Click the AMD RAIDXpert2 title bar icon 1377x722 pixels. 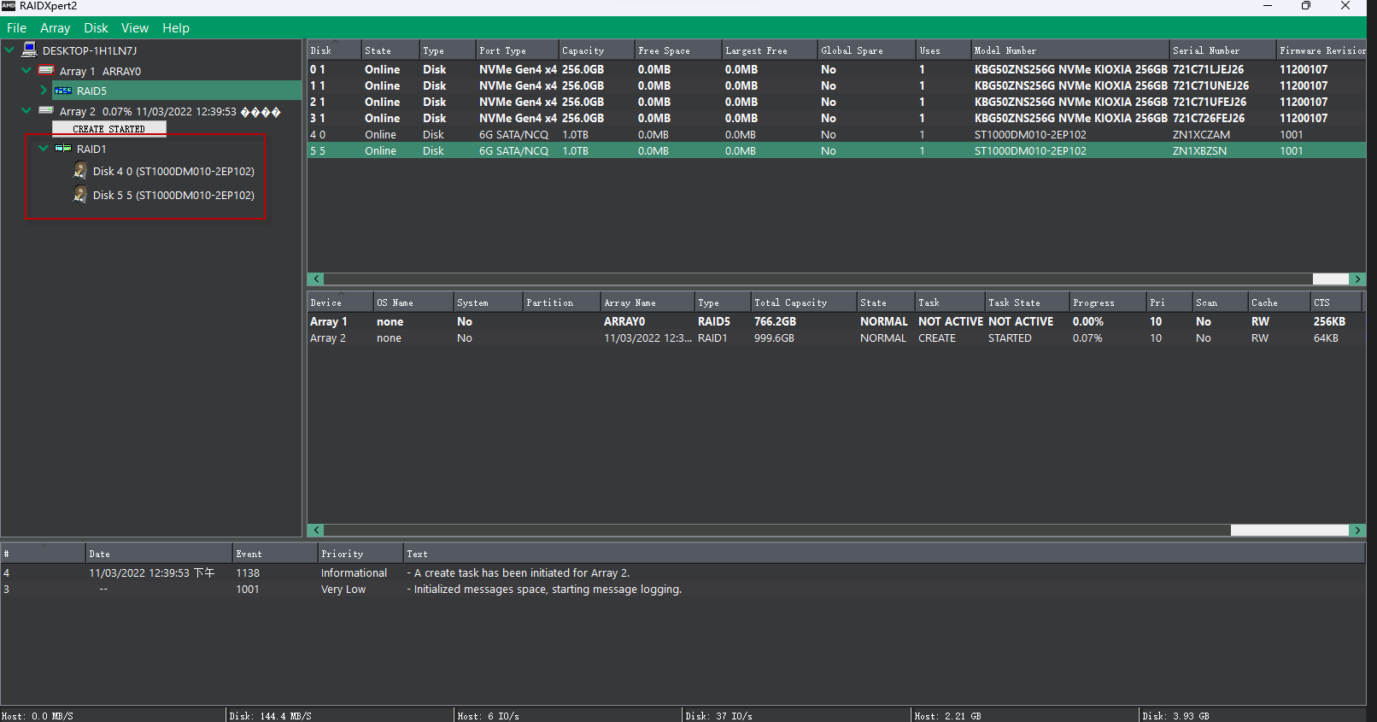(x=9, y=6)
